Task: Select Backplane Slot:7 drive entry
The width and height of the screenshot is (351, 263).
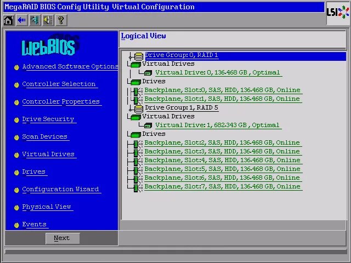Action: [222, 186]
